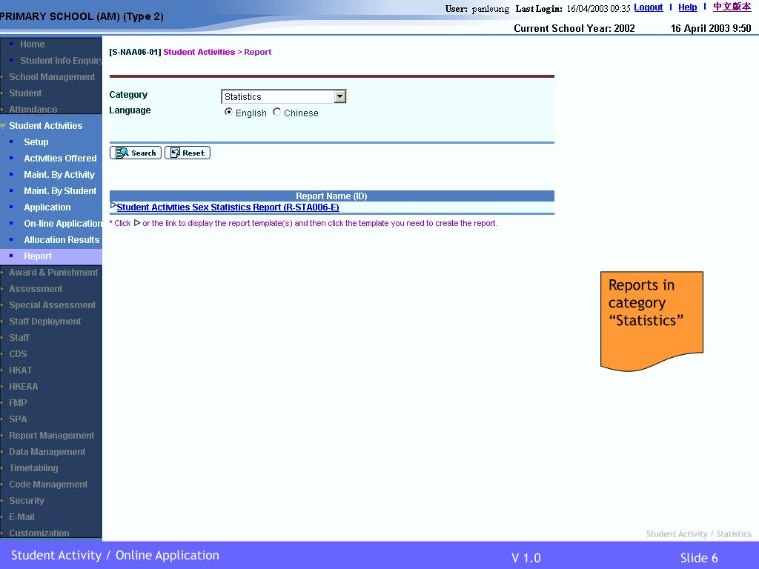
Task: Expand the HKEAA menu
Action: [x=23, y=387]
